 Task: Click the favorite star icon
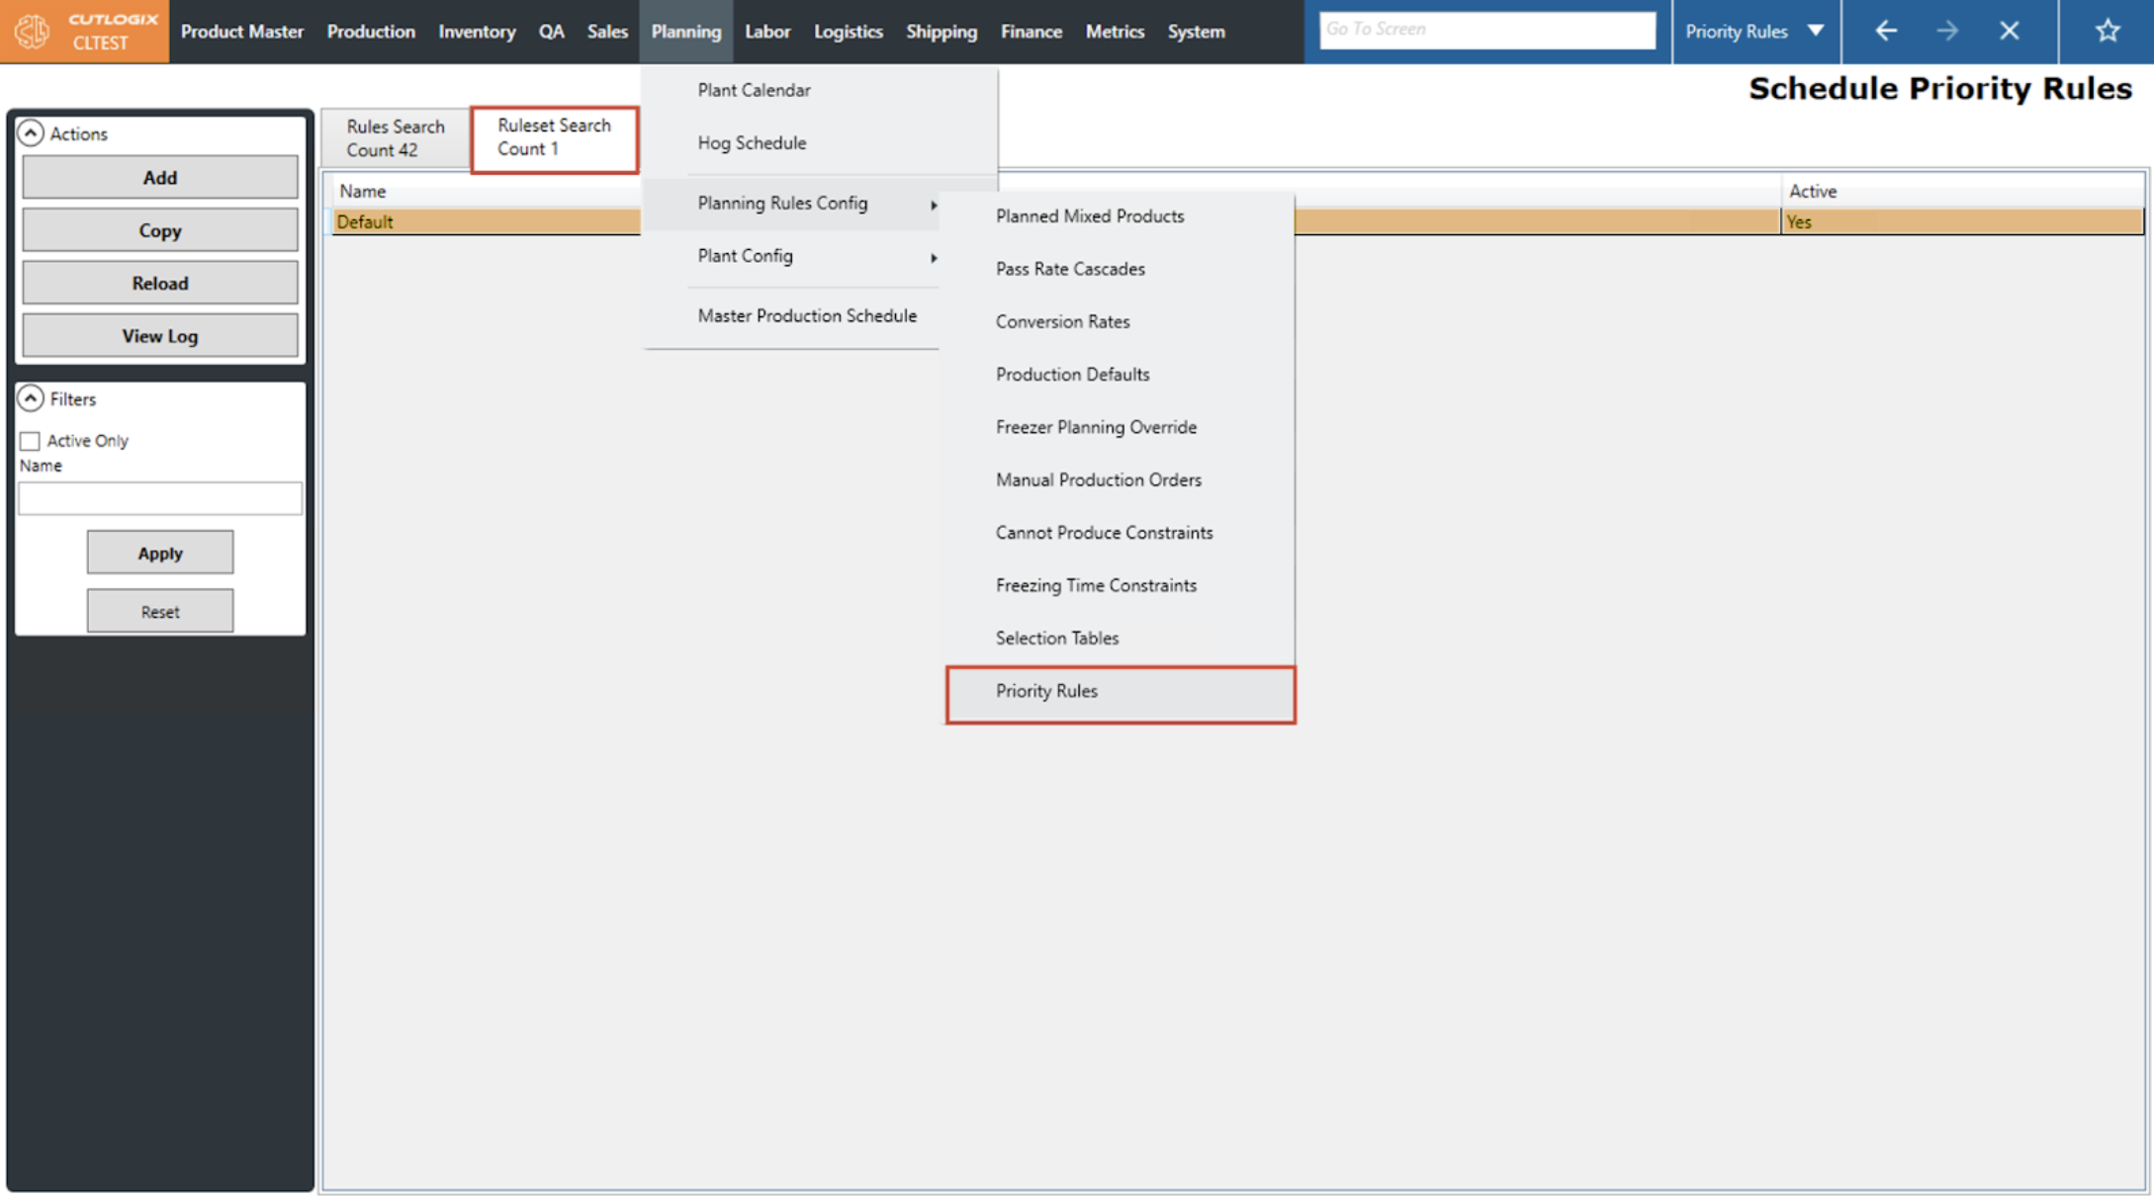coord(2107,31)
